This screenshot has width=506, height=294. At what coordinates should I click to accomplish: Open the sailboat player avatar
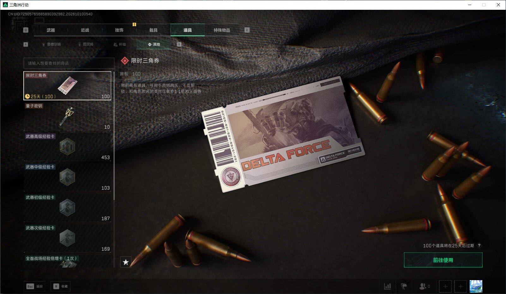476,286
